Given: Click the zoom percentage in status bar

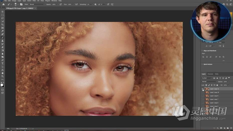Looking at the screenshot, I should coord(8,129).
